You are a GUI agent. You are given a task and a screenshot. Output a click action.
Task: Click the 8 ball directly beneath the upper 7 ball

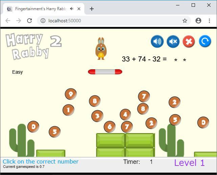click(143, 109)
